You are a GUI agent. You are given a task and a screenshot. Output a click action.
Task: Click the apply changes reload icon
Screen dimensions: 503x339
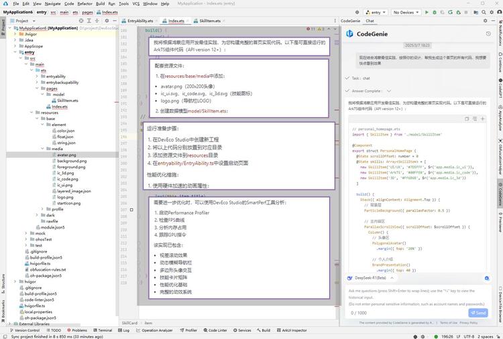click(451, 12)
